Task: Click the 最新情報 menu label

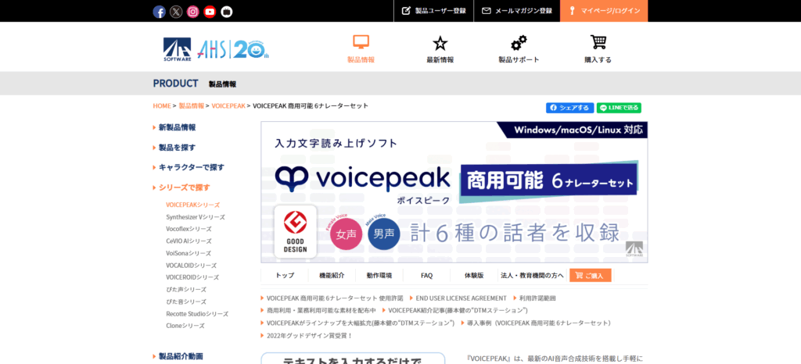Action: tap(440, 59)
